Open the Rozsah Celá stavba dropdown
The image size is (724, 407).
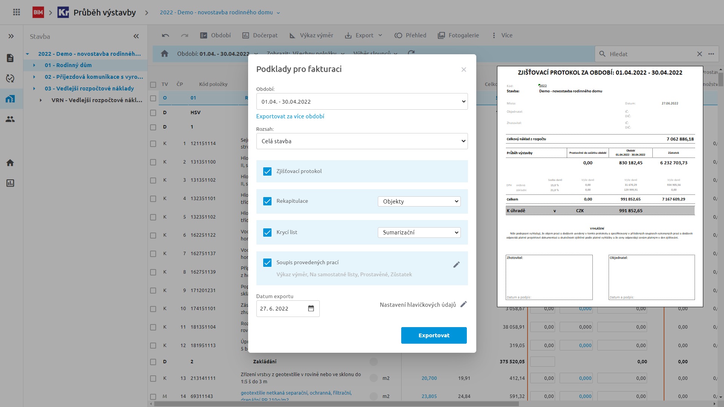(x=362, y=141)
